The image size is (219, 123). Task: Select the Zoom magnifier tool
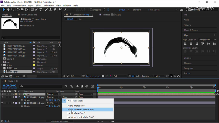coord(12,9)
